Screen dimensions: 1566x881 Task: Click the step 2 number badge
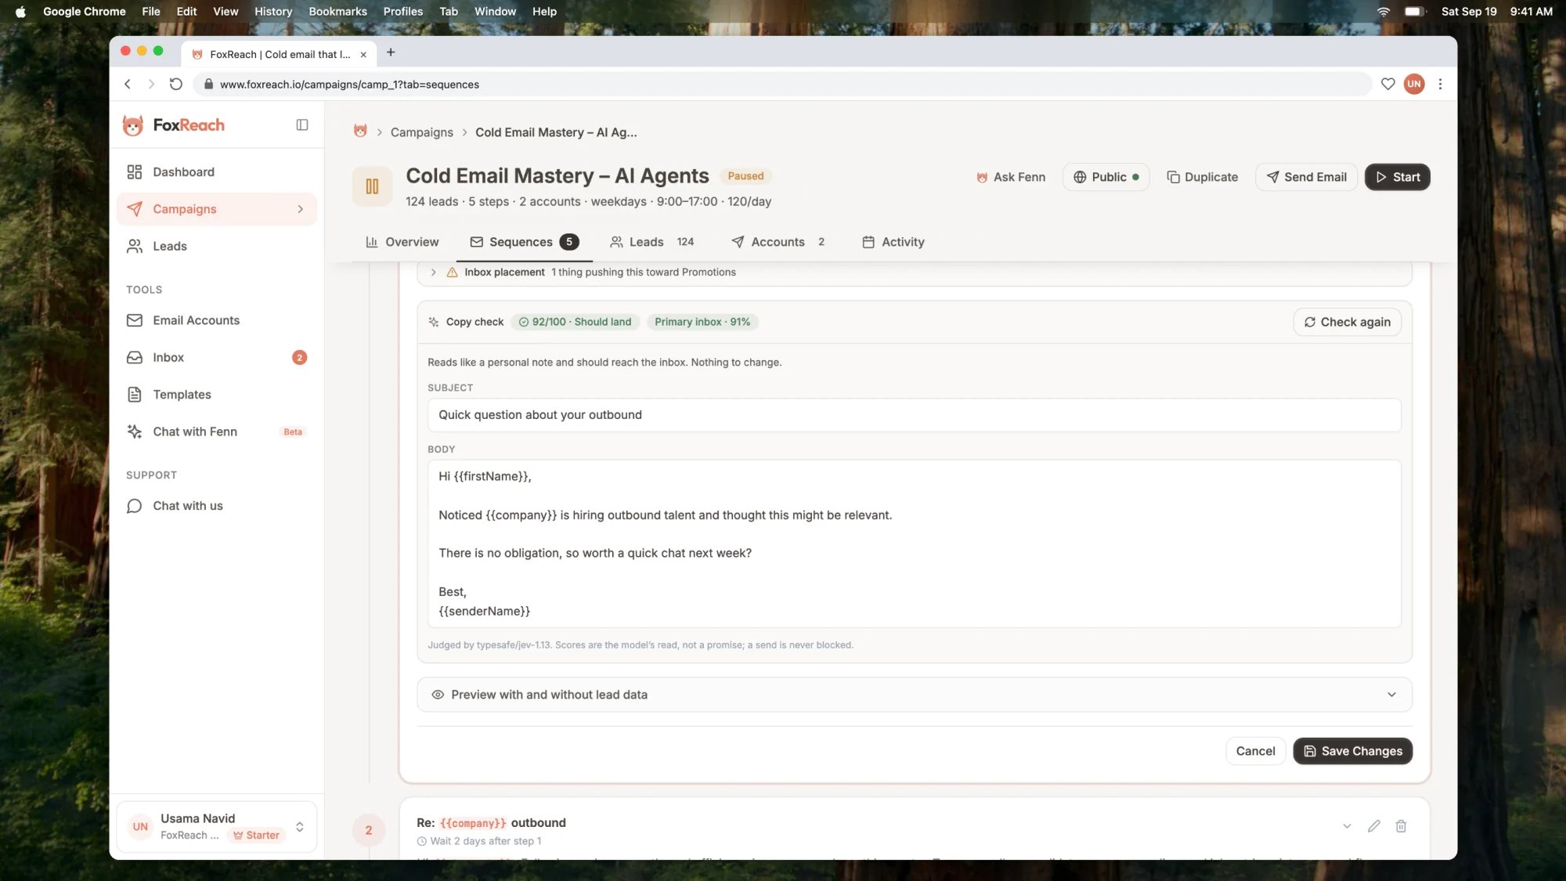click(x=369, y=830)
